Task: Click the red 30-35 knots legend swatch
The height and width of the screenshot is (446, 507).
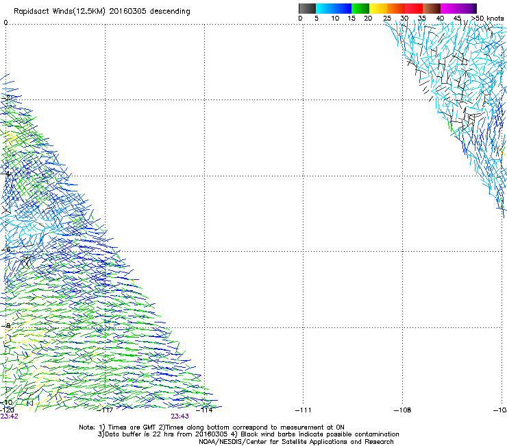Action: click(414, 8)
